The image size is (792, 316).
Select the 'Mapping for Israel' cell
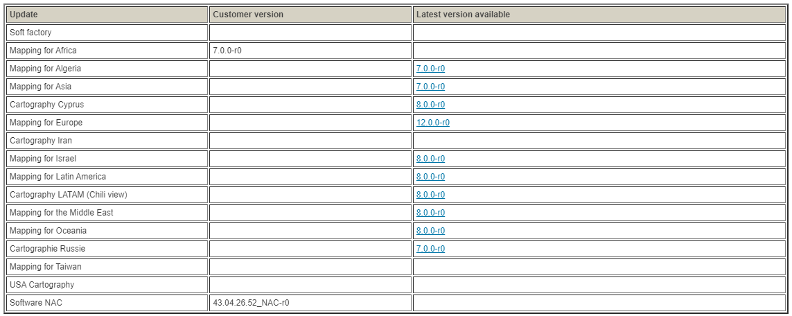107,159
